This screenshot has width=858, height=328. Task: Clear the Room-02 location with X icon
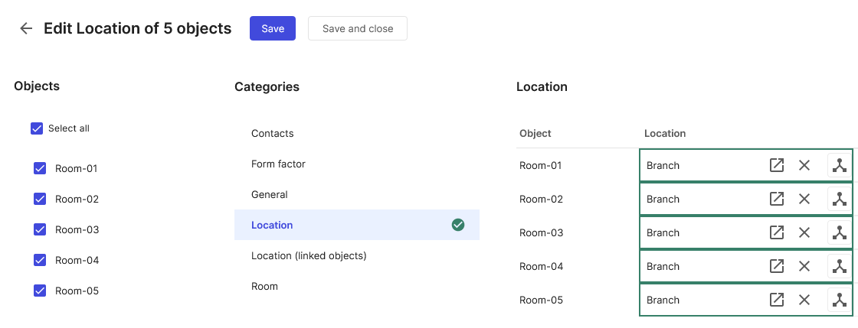[804, 200]
